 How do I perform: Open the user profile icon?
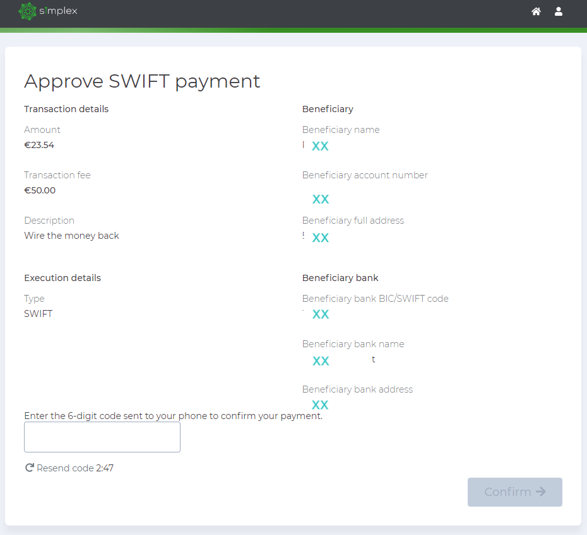tap(559, 11)
